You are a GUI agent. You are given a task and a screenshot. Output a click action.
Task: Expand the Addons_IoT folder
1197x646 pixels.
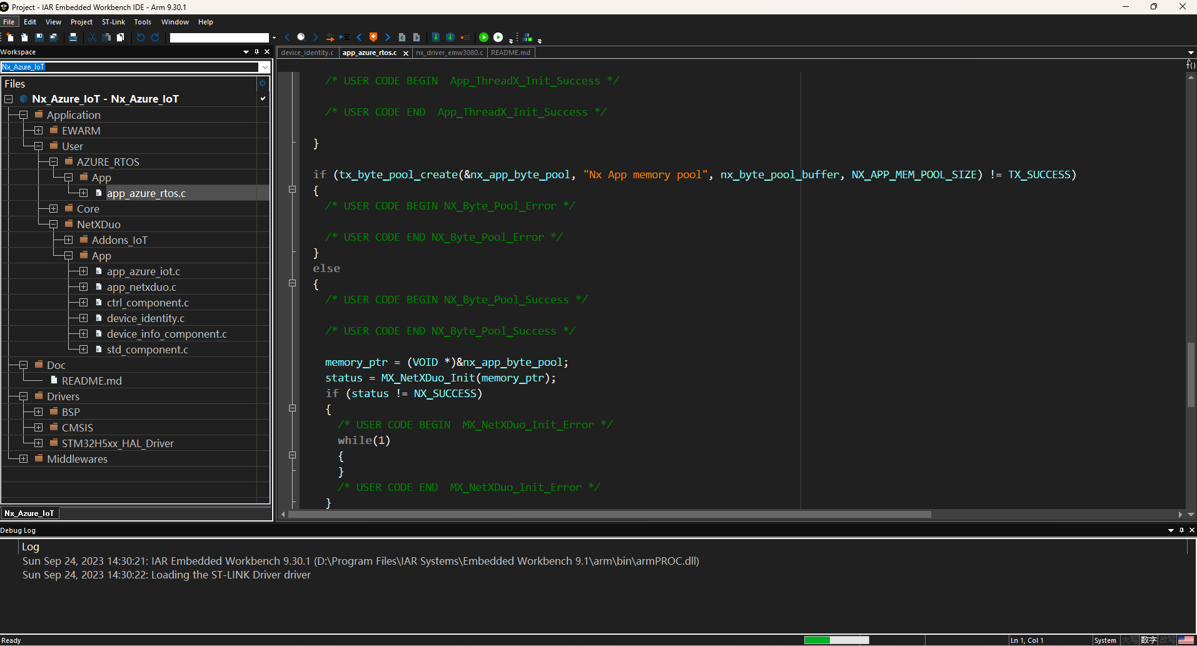(68, 240)
